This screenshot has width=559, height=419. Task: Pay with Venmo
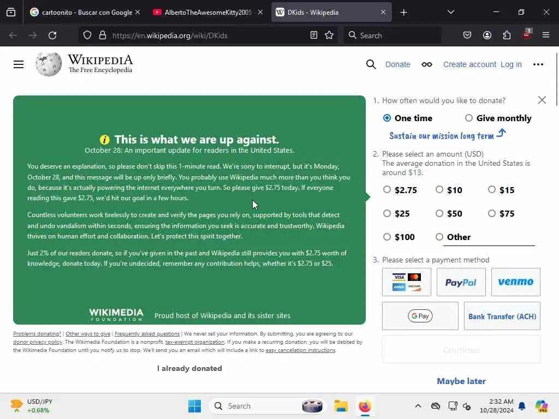pos(515,282)
